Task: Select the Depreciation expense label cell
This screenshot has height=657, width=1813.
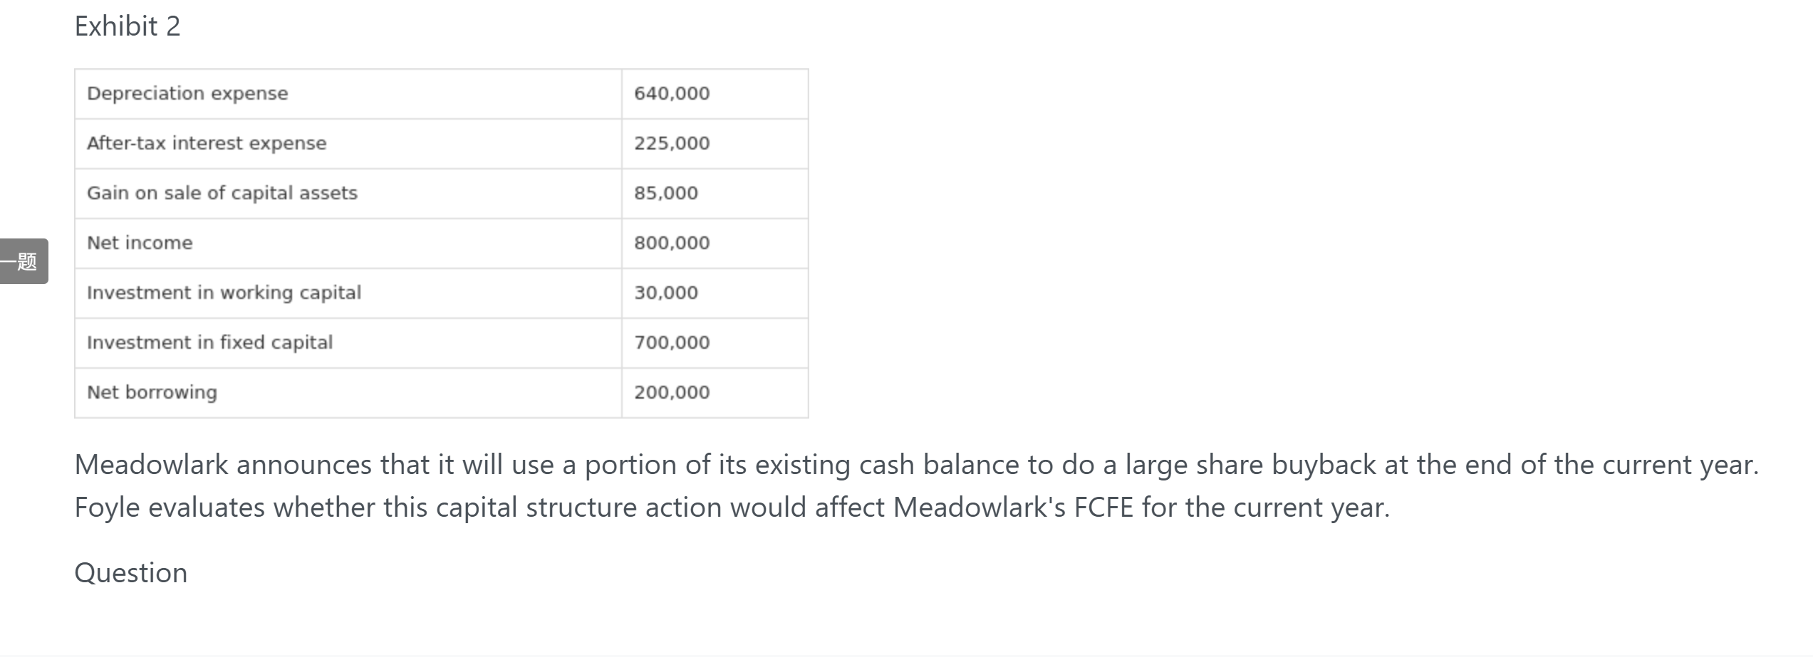Action: (x=348, y=94)
